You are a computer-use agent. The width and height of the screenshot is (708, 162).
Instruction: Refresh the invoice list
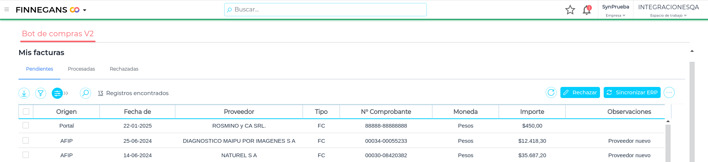coord(551,92)
